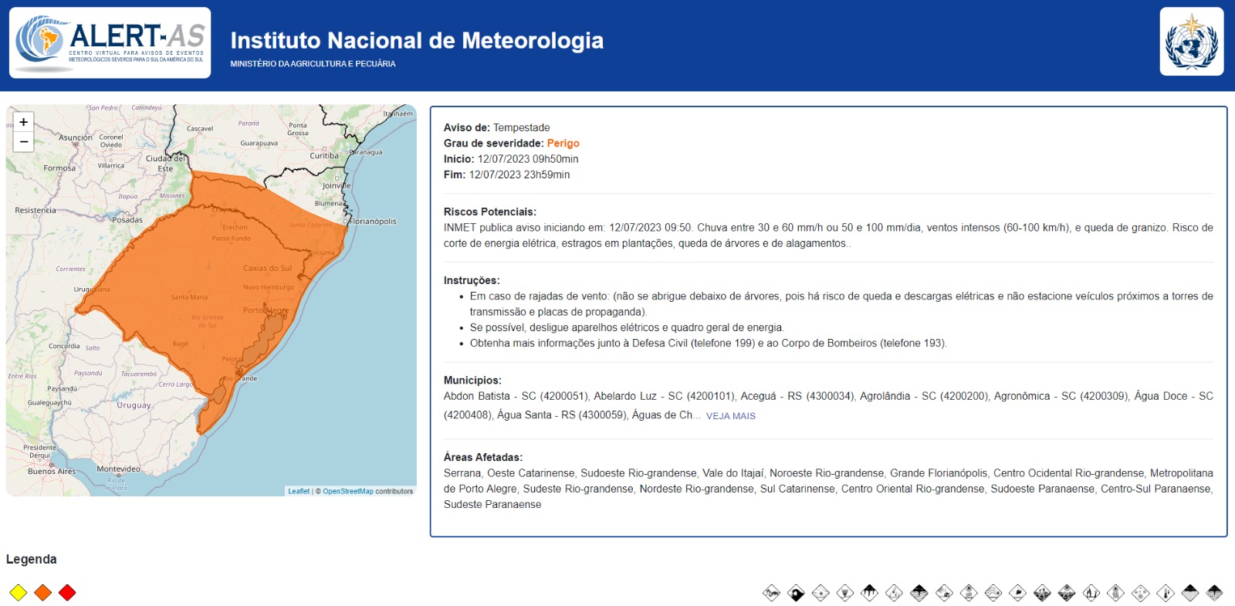Click the Santa Maria map label
This screenshot has height=606, width=1235.
click(x=189, y=297)
